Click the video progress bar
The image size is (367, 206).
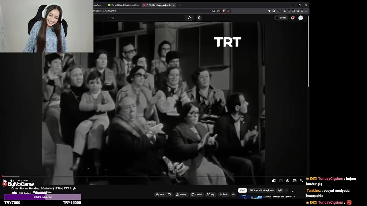(x=154, y=177)
